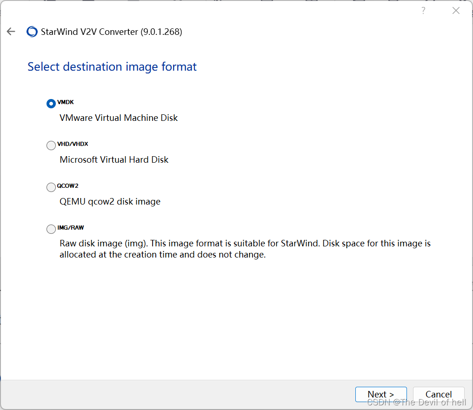Screen dimensions: 473x410
Task: Select the QCOW2 radio button
Action: (51, 187)
